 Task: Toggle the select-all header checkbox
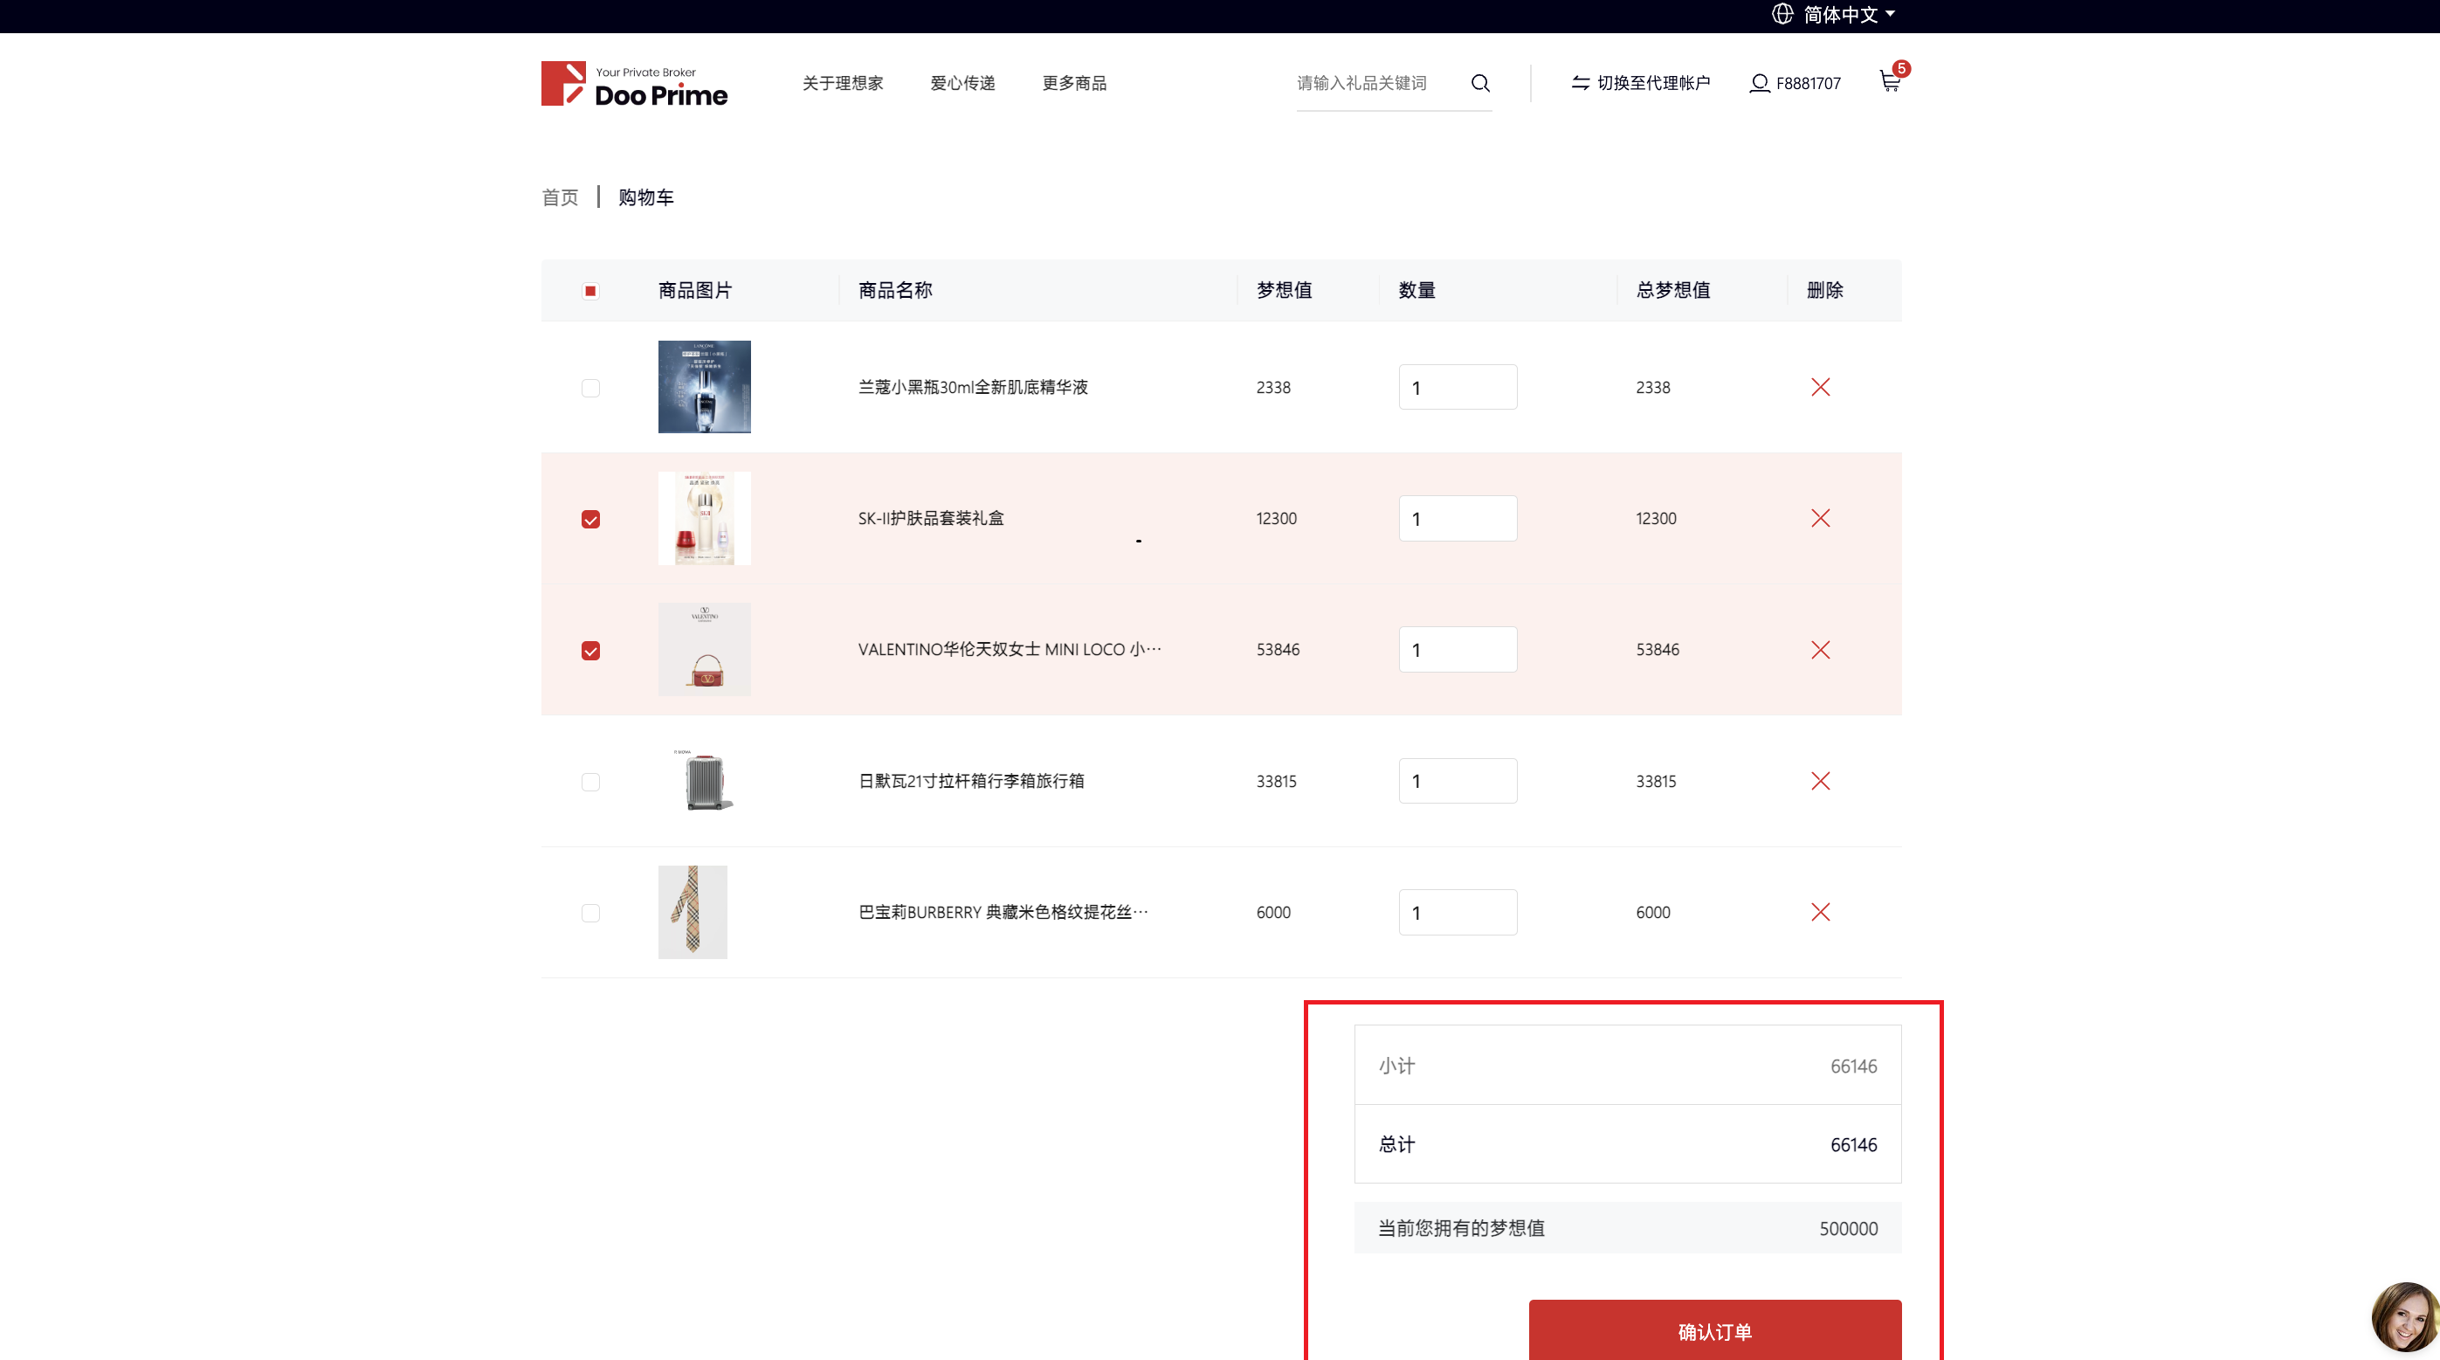(x=590, y=291)
